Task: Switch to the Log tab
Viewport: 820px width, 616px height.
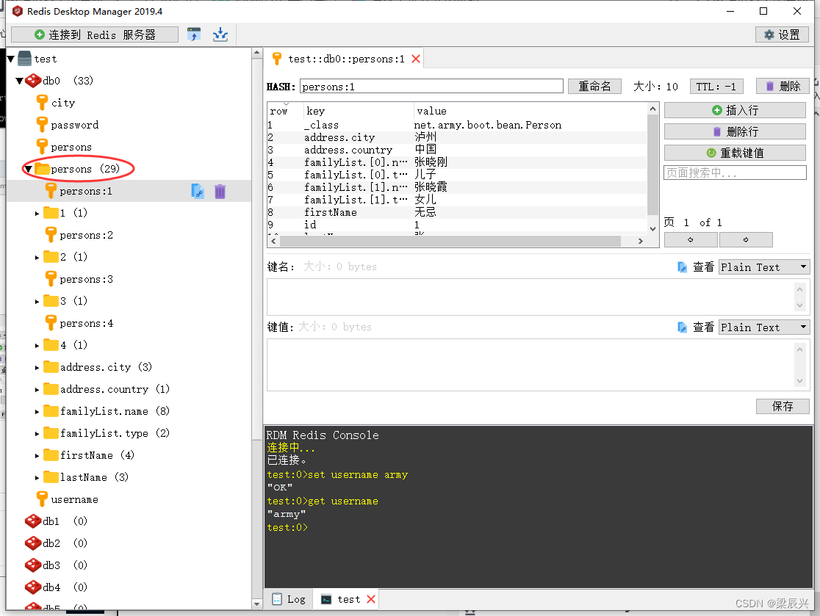Action: pyautogui.click(x=289, y=599)
